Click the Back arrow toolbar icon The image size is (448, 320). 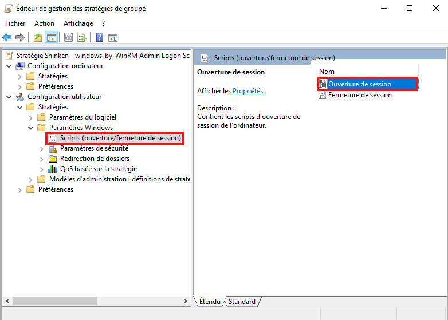pos(7,38)
